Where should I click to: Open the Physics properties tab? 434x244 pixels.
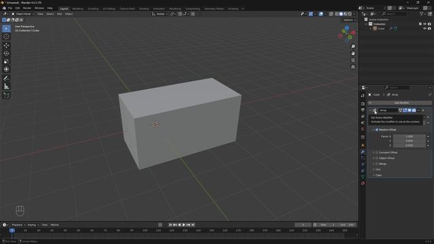[363, 164]
